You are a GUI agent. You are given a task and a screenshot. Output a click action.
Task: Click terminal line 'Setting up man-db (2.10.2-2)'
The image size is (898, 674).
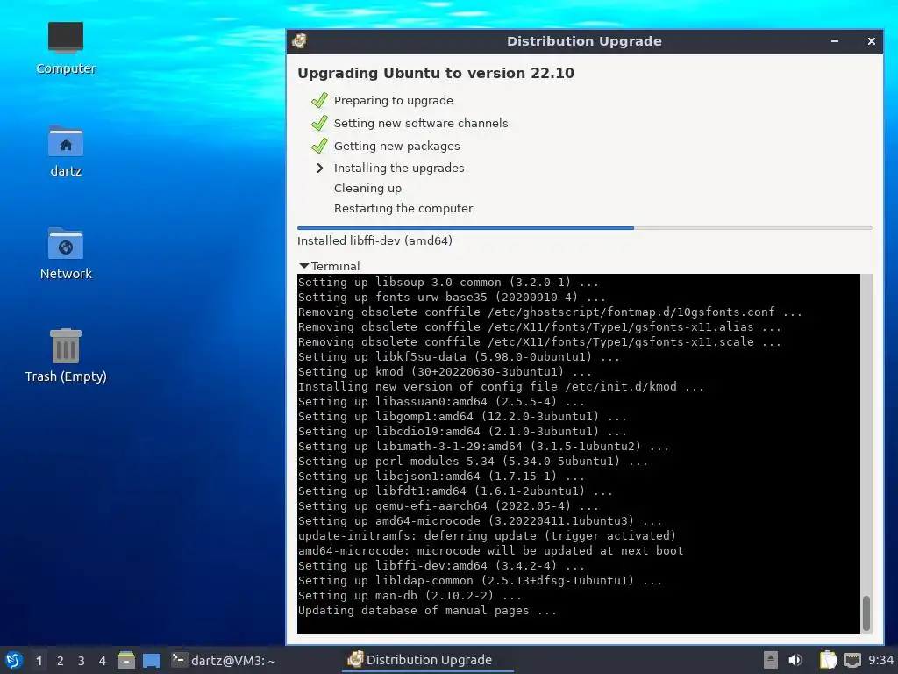pyautogui.click(x=410, y=596)
